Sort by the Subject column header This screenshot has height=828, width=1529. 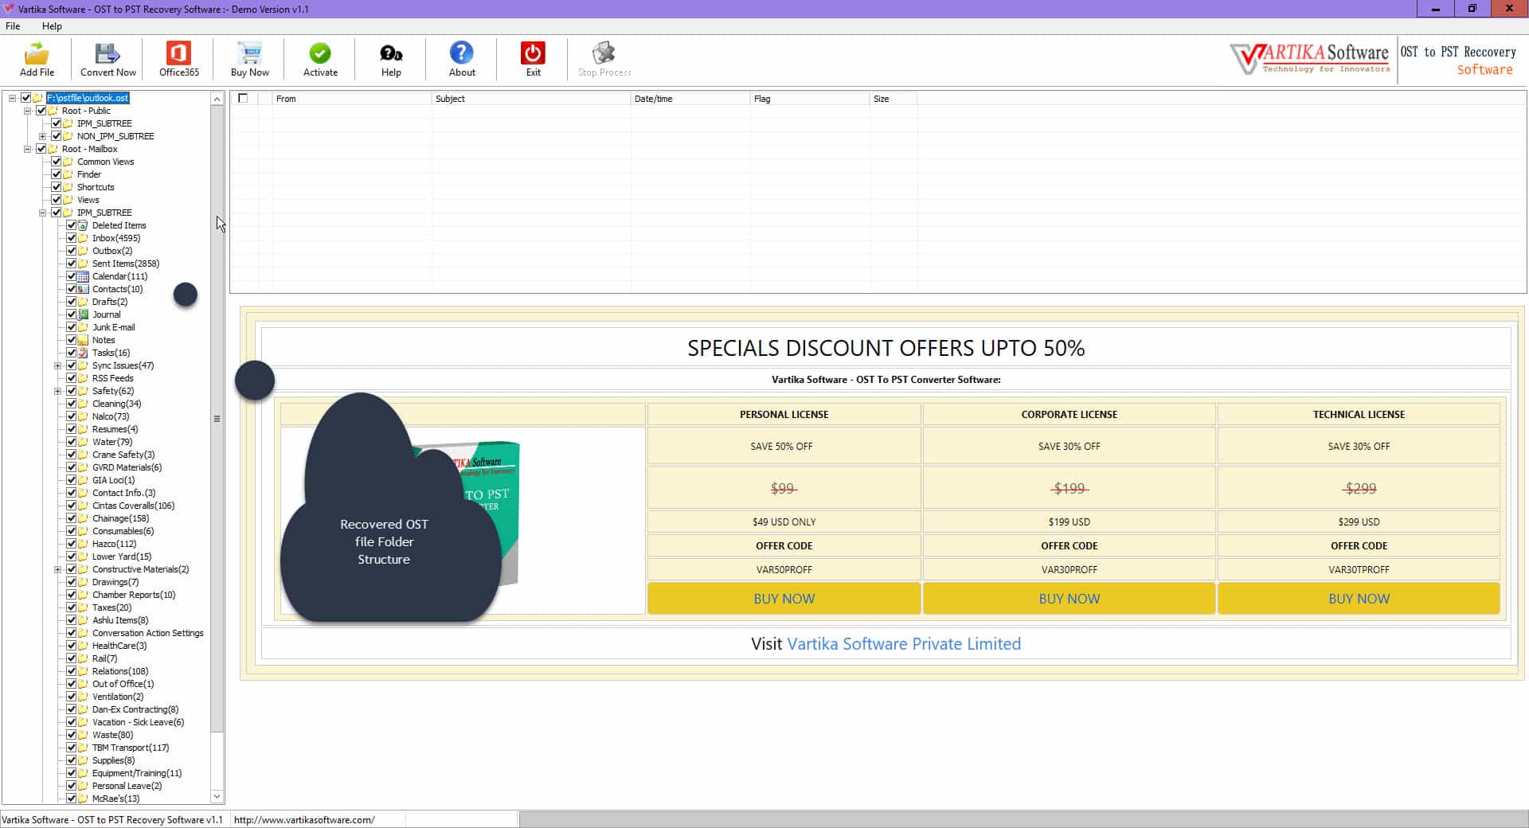tap(530, 99)
